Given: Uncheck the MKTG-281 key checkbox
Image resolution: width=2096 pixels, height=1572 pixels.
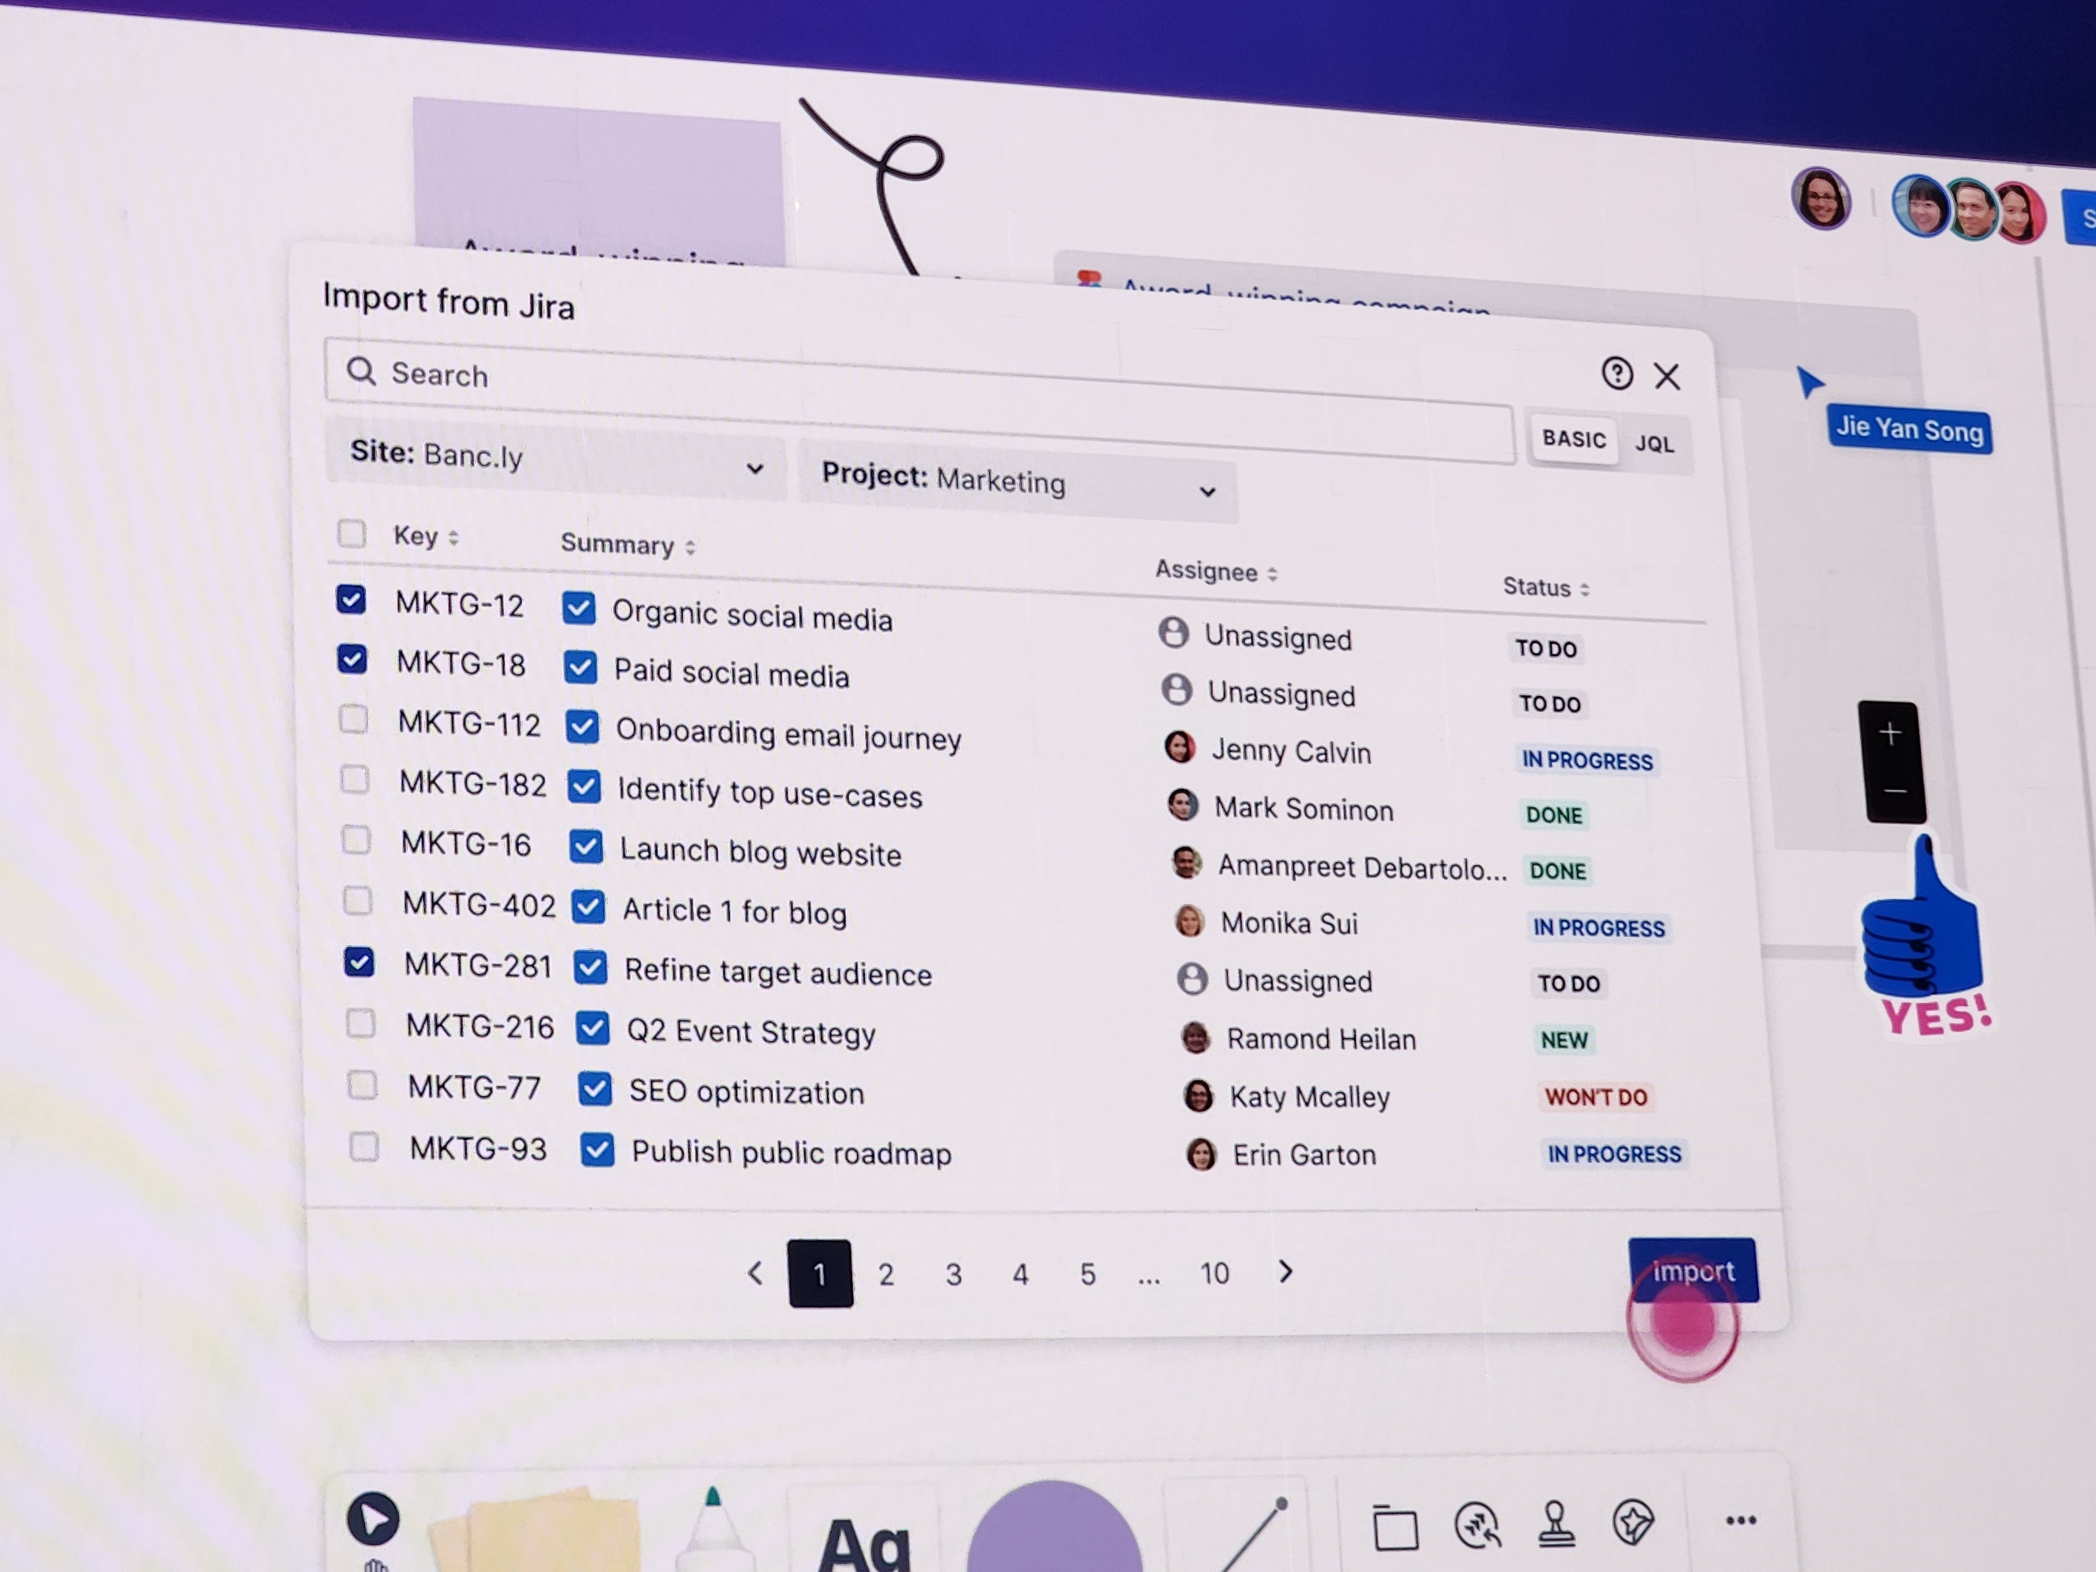Looking at the screenshot, I should click(x=358, y=962).
